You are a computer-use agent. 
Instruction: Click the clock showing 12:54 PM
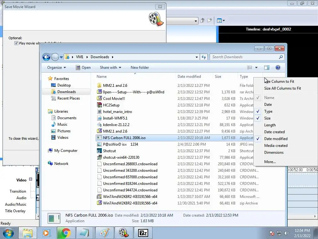pyautogui.click(x=302, y=231)
